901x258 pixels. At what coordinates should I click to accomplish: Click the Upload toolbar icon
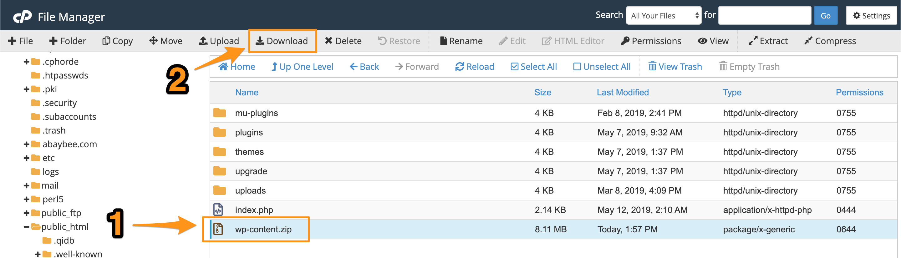[x=203, y=41]
